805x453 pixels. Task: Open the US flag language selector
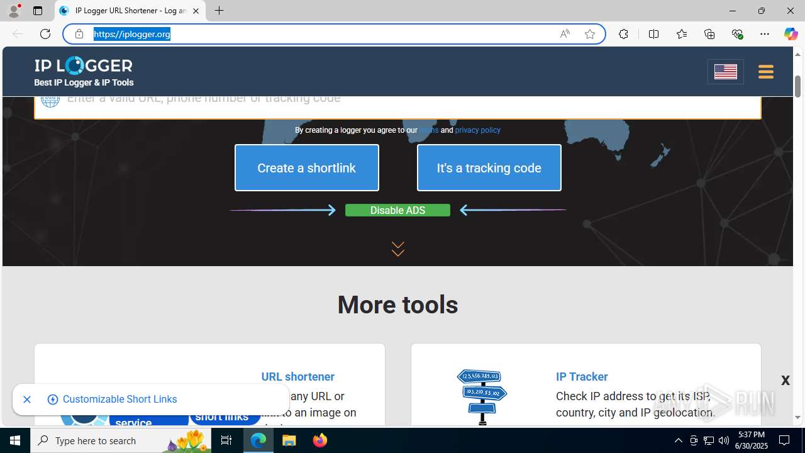(726, 72)
